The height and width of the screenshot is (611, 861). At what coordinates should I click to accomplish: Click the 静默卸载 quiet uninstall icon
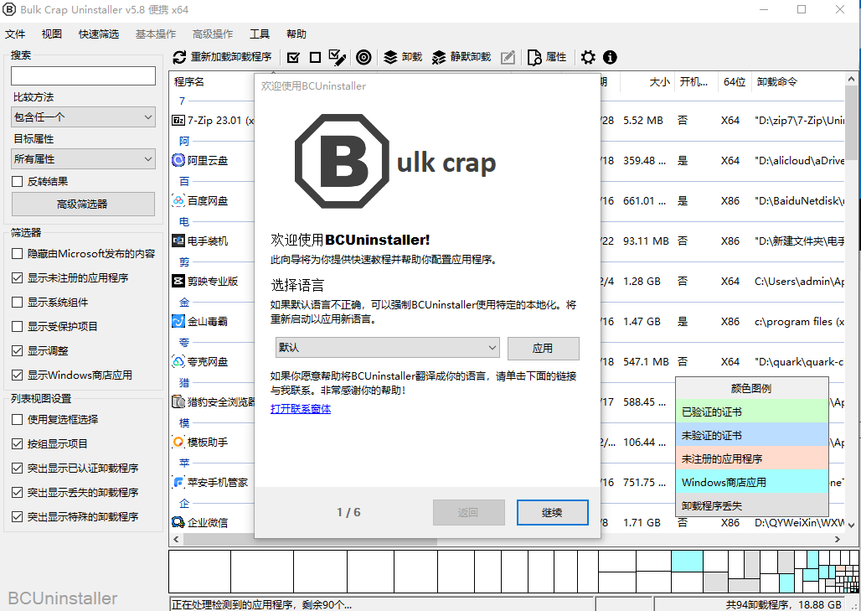[439, 57]
